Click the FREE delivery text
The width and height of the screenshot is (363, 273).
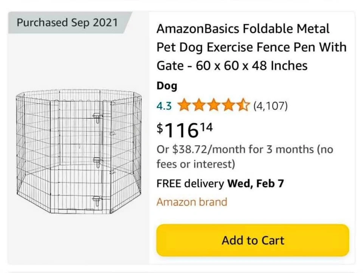pos(190,184)
